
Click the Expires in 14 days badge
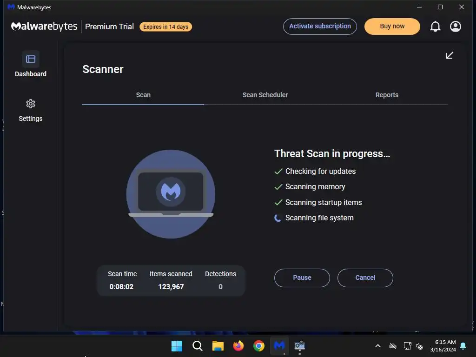click(166, 26)
